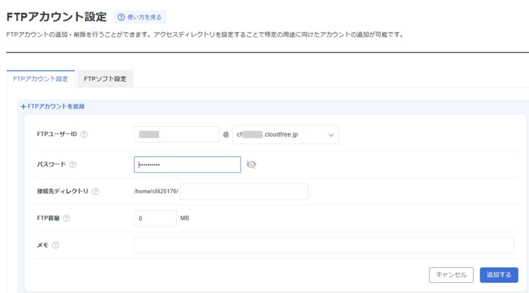Toggle password visibility eye icon
Viewport: 529px width, 293px height.
point(251,165)
